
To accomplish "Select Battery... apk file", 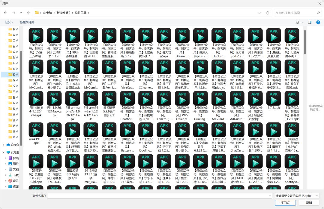I will pyautogui.click(x=127, y=137).
